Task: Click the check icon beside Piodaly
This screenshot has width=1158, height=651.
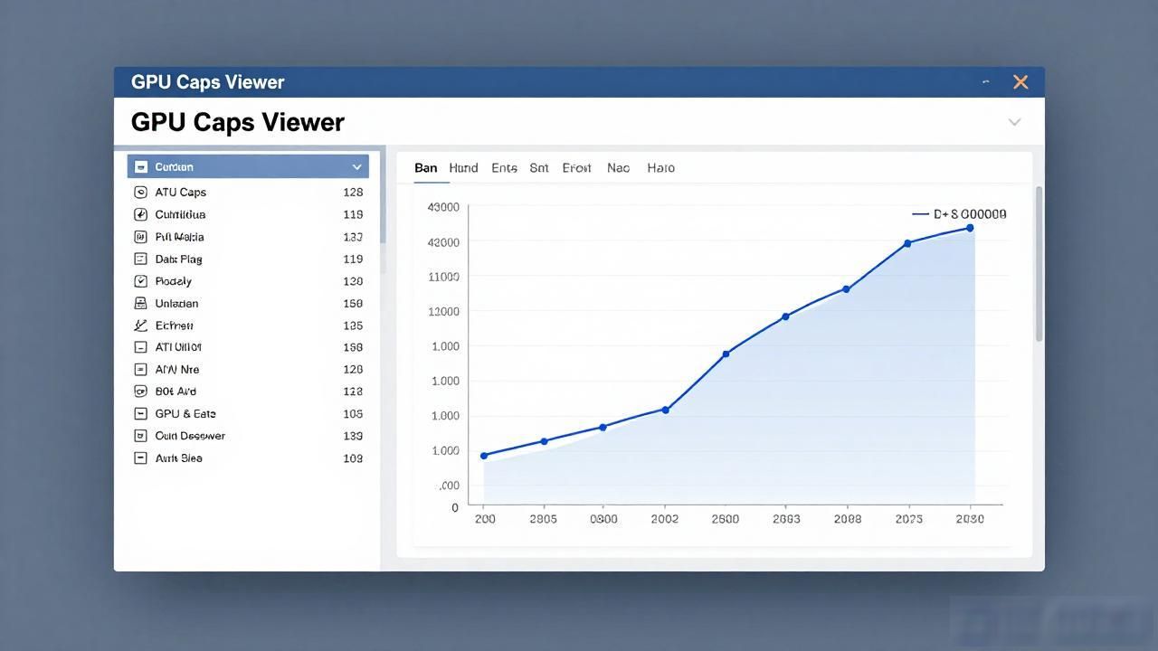Action: 140,281
